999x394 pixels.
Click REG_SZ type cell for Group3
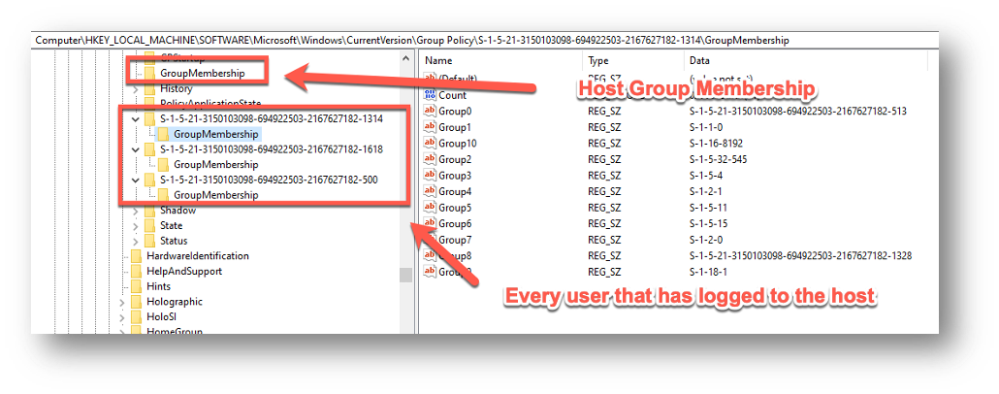click(603, 176)
